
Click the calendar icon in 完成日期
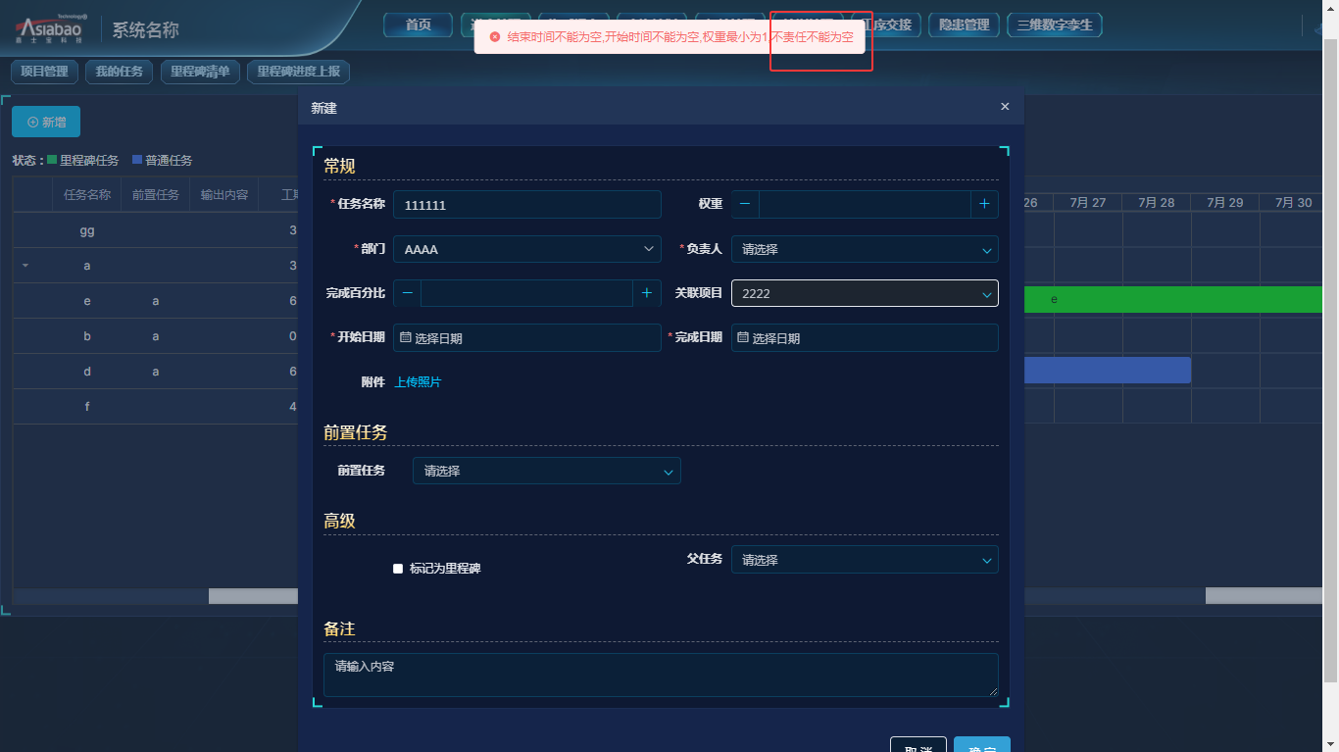743,337
